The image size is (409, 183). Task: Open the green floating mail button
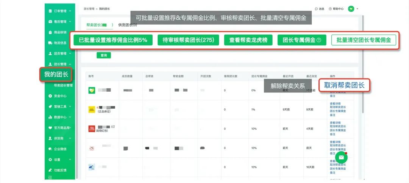coord(341,157)
